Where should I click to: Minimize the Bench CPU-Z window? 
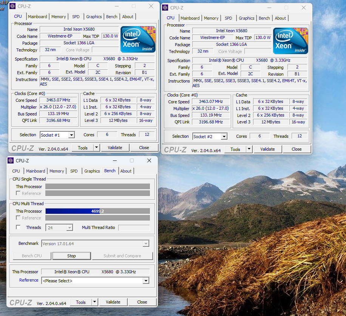[x=115, y=160]
